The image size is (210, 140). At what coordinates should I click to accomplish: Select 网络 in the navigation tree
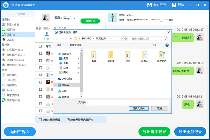pyautogui.click(x=62, y=91)
